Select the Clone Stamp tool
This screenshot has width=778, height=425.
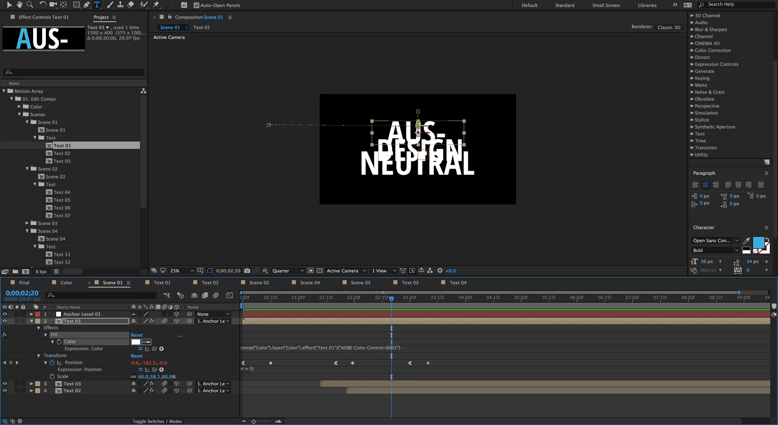point(120,4)
